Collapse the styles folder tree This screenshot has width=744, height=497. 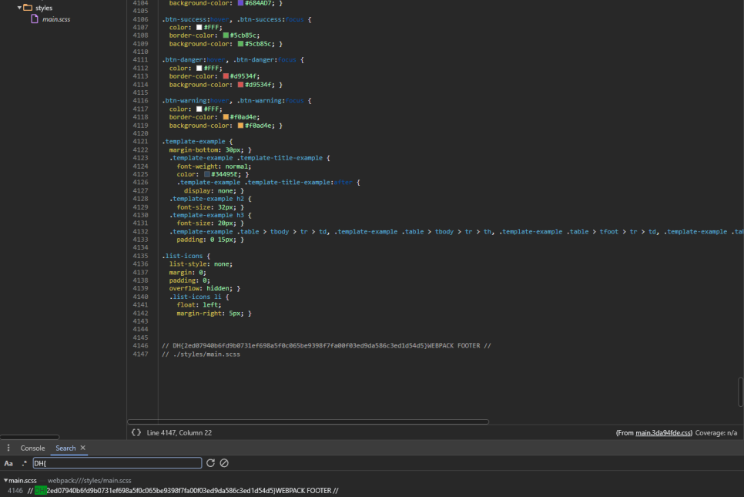[19, 8]
